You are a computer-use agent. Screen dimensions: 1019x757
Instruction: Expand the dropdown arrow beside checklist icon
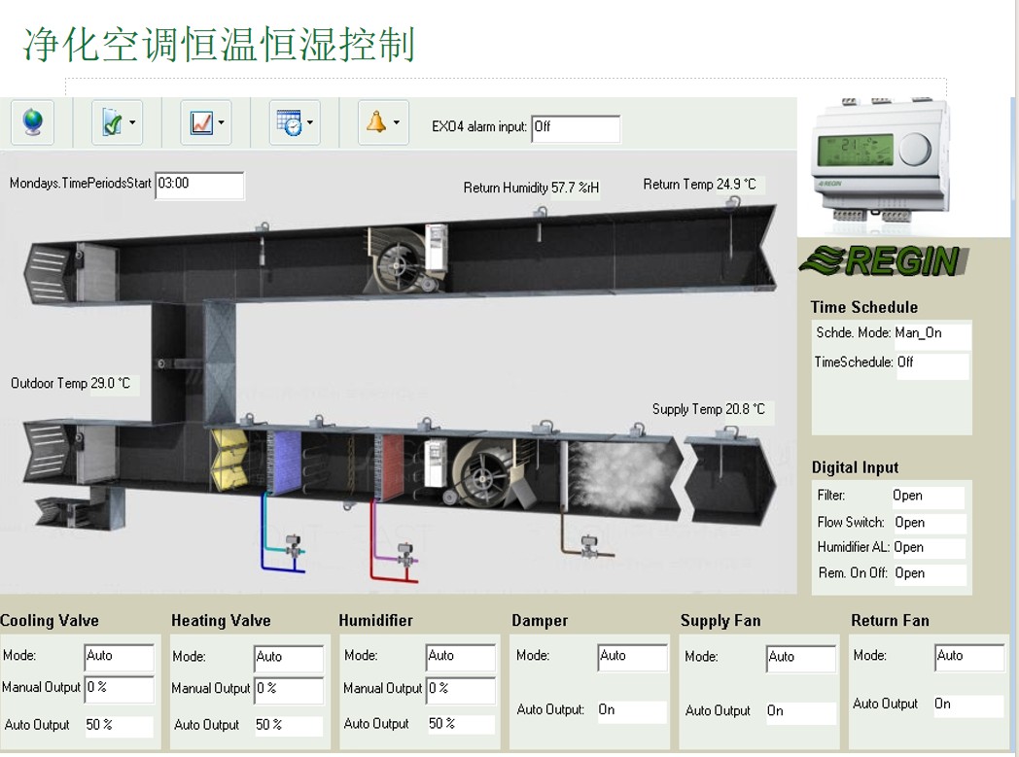[x=132, y=123]
